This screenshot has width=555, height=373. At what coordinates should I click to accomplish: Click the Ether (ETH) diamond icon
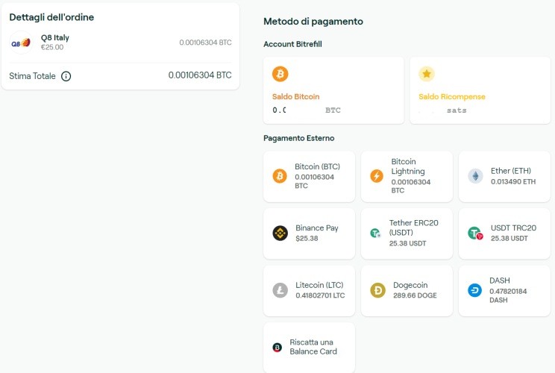475,176
